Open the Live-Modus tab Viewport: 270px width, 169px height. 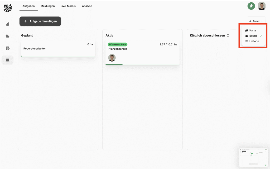(68, 6)
